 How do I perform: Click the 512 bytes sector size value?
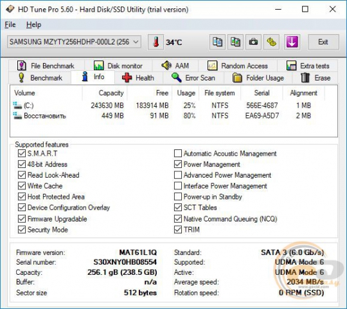coord(140,293)
